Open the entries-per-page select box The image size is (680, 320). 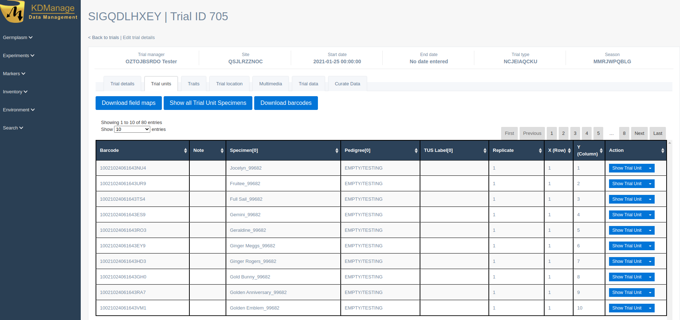pos(132,129)
